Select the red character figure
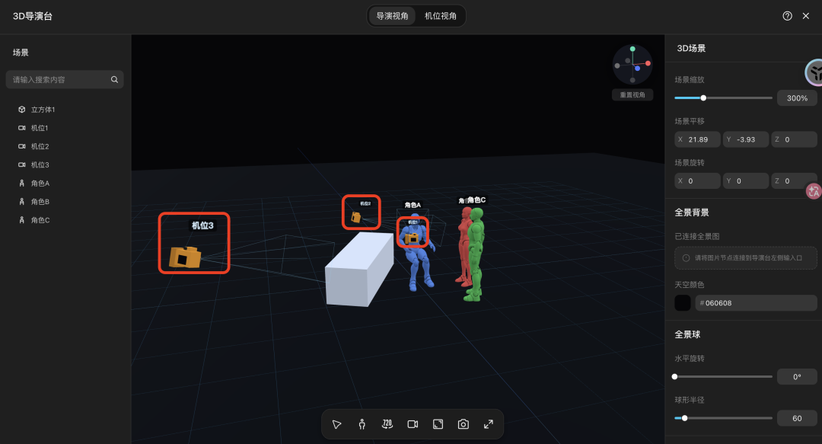 [x=464, y=247]
